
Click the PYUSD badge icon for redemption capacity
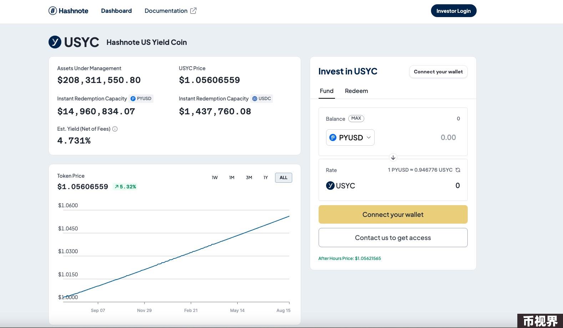pyautogui.click(x=133, y=99)
